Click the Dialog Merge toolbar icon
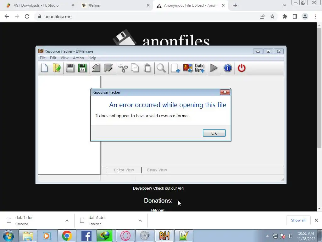The image size is (322, 242). pos(200,68)
